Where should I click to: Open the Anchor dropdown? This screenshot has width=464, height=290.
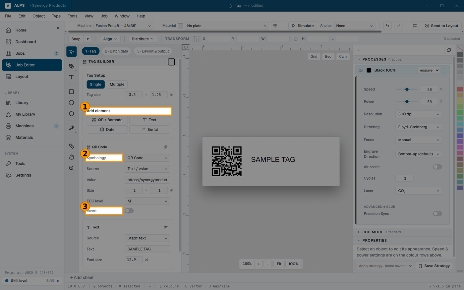tap(354, 26)
